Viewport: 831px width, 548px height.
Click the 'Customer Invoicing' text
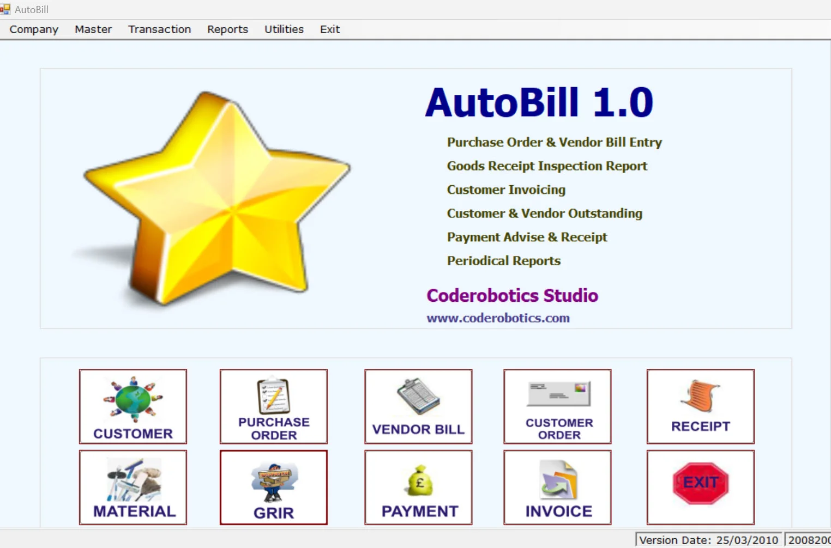506,190
